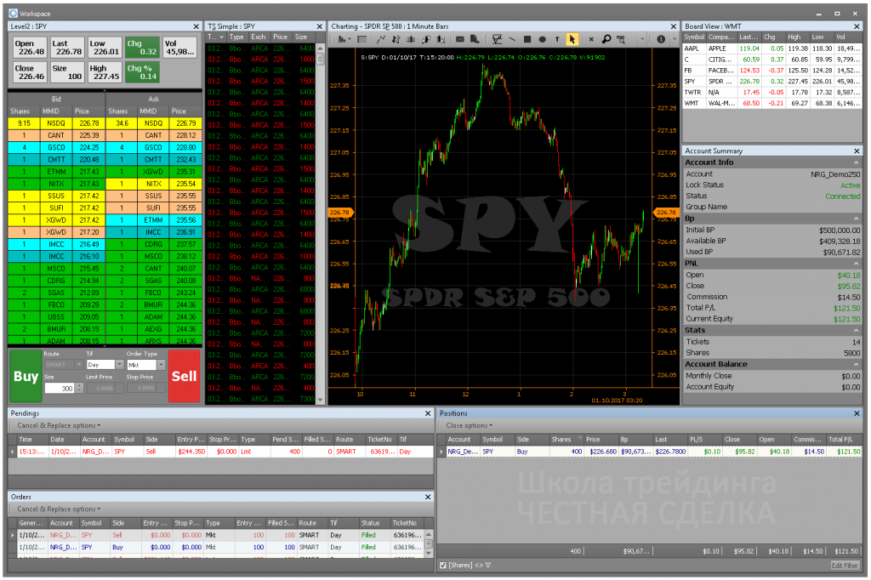
Task: Toggle the [Shares] <> '0' filter checkbox
Action: 442,565
